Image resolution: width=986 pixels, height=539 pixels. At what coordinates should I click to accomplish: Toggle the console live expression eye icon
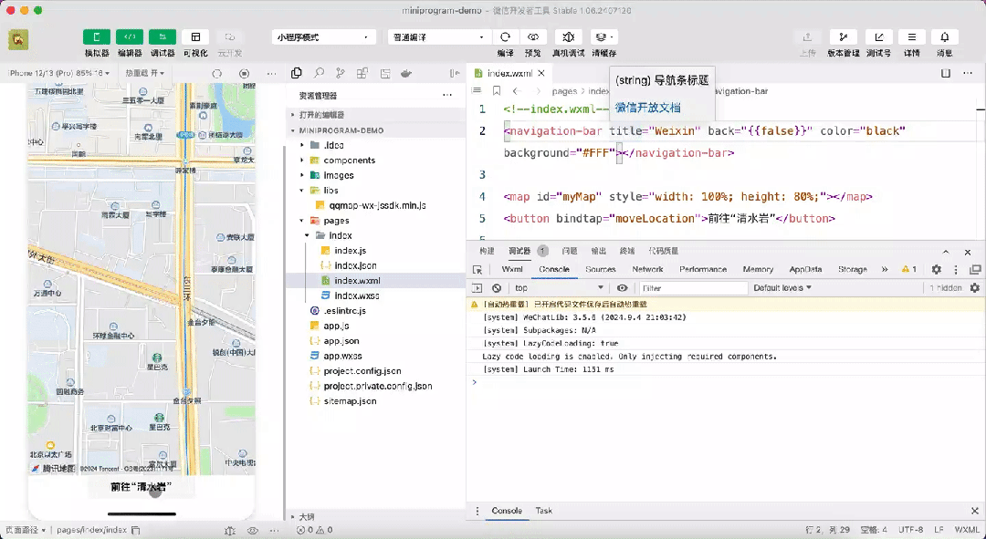pos(622,287)
